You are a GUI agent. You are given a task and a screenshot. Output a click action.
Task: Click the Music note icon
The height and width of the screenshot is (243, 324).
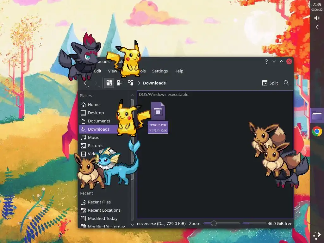coord(83,137)
